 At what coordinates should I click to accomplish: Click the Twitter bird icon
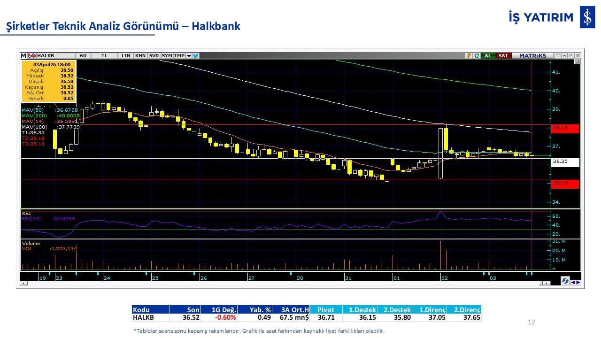pyautogui.click(x=196, y=55)
